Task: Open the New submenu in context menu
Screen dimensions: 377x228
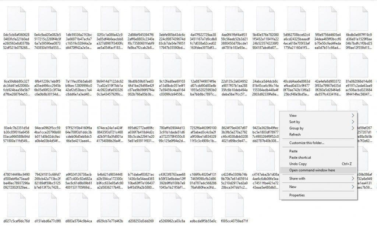Action: pos(353,187)
